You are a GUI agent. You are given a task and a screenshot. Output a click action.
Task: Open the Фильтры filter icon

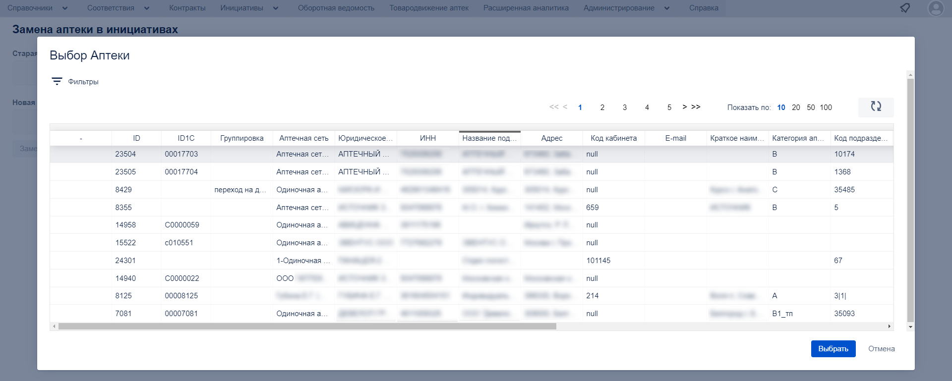57,82
